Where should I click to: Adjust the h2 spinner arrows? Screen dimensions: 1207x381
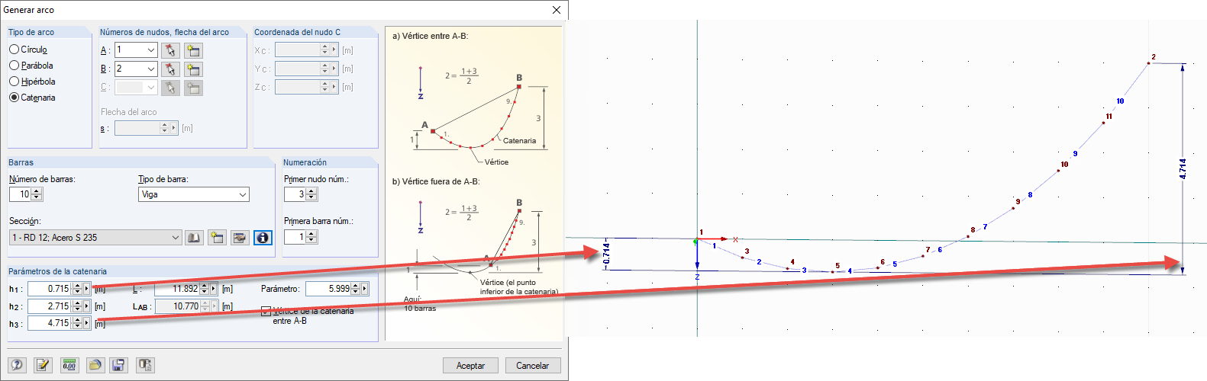(x=77, y=306)
